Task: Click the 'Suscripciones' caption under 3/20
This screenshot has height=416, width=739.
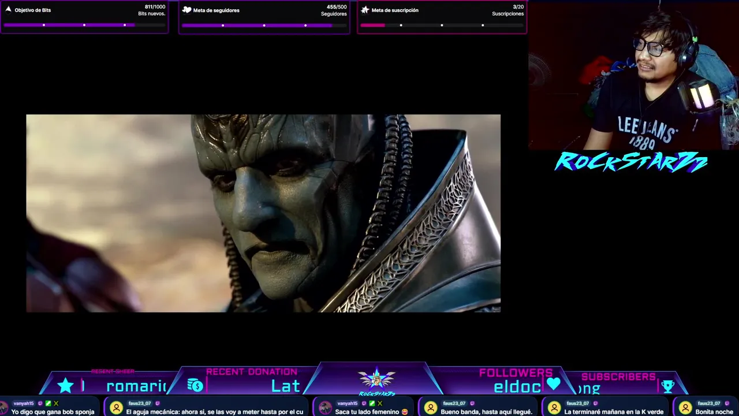Action: coord(508,14)
